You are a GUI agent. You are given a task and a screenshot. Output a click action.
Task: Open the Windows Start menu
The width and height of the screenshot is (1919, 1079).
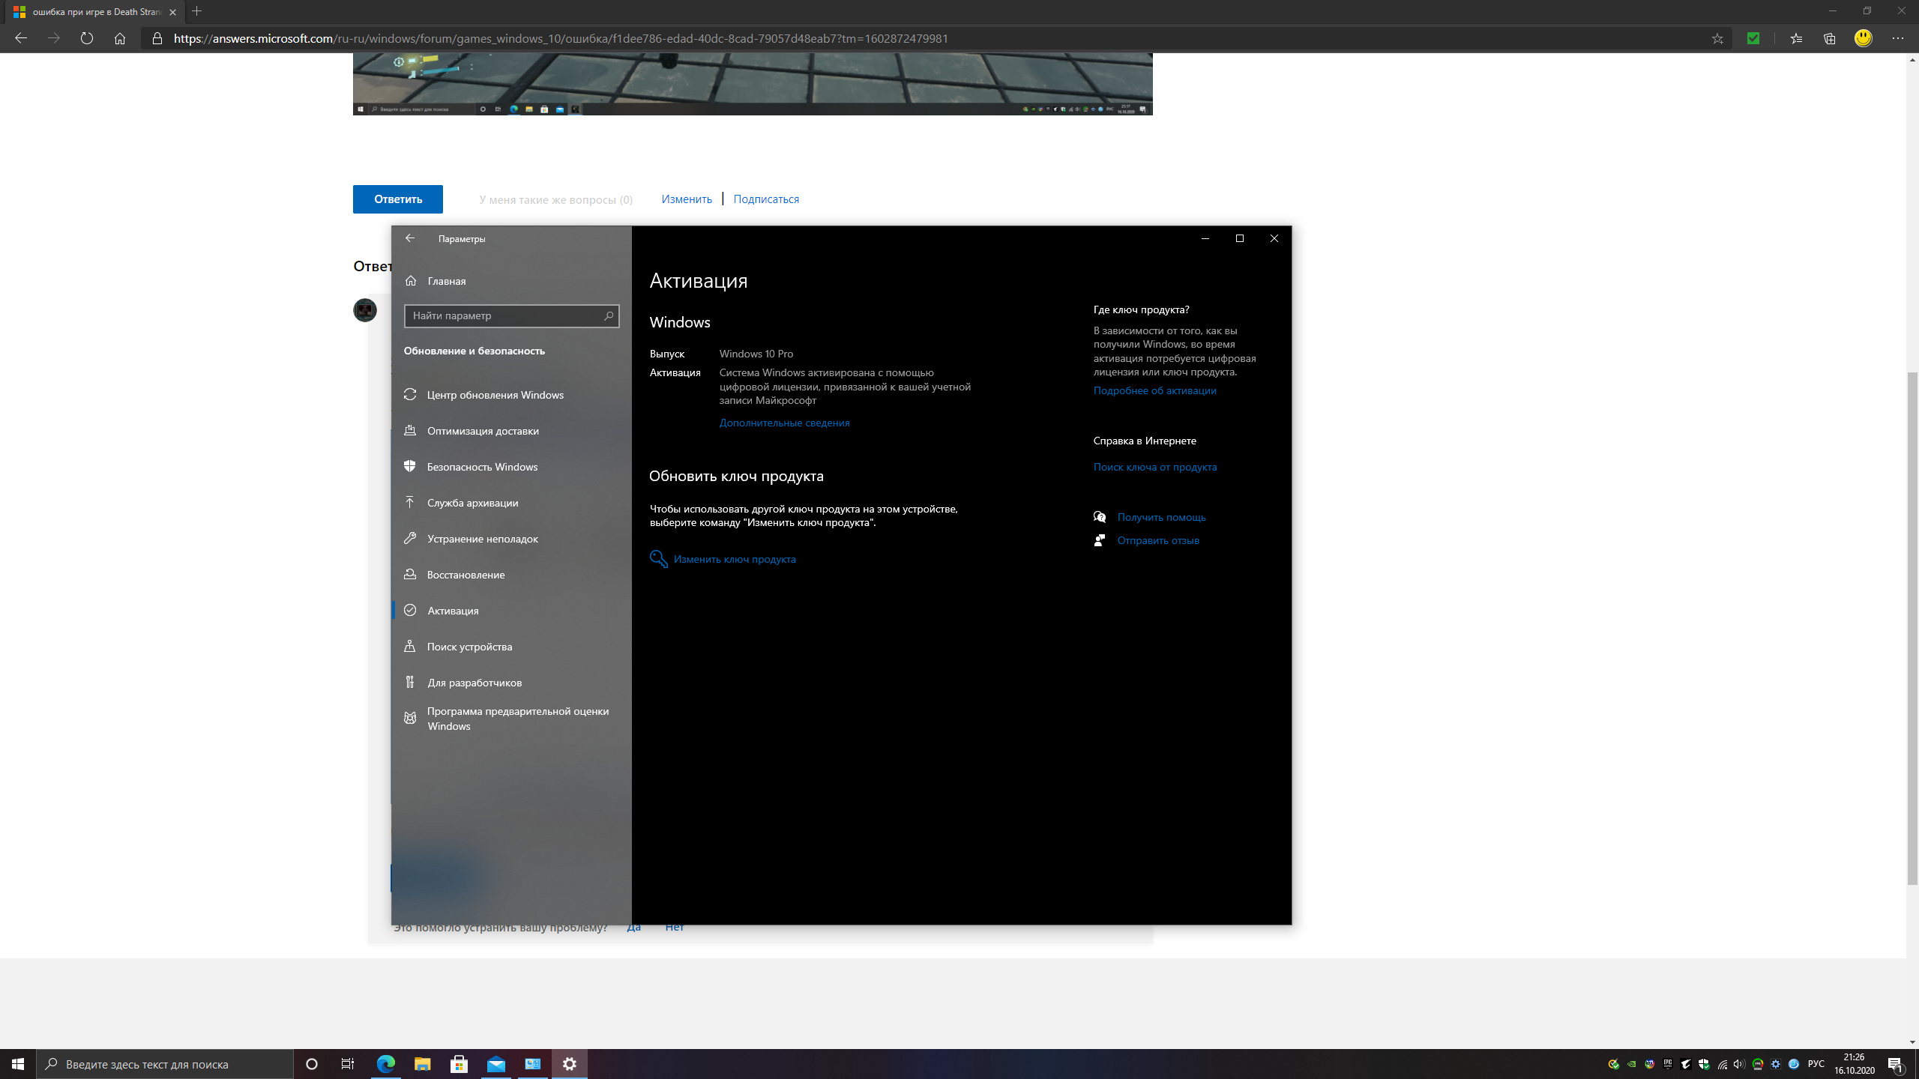coord(18,1064)
